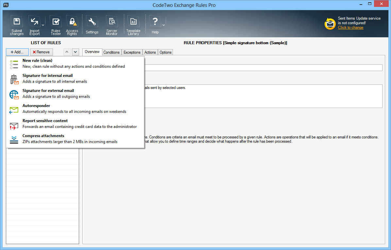Switch to the Exceptions tab

[132, 52]
